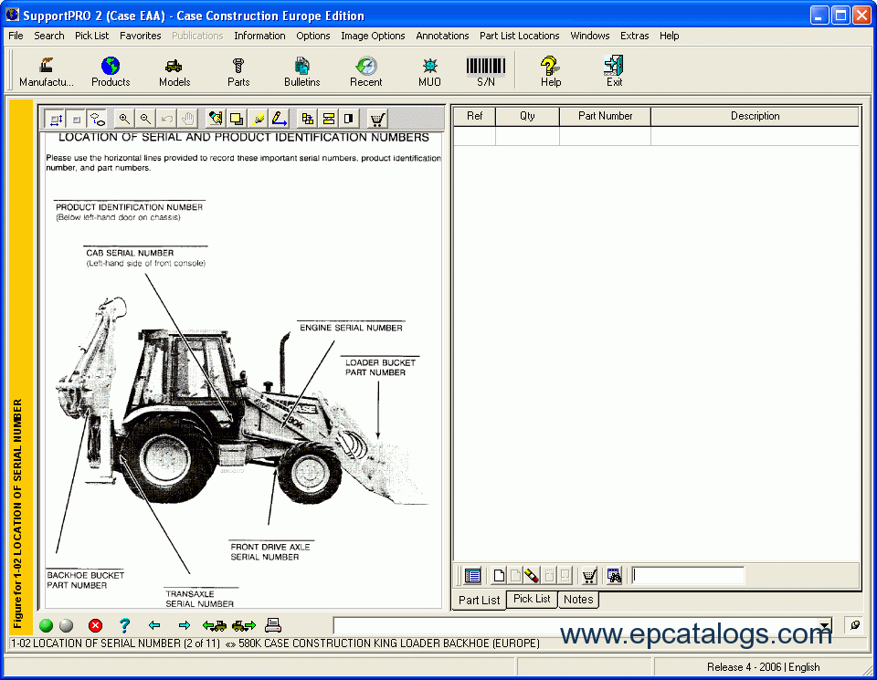Click the red X cancel icon
877x680 pixels.
coord(96,625)
